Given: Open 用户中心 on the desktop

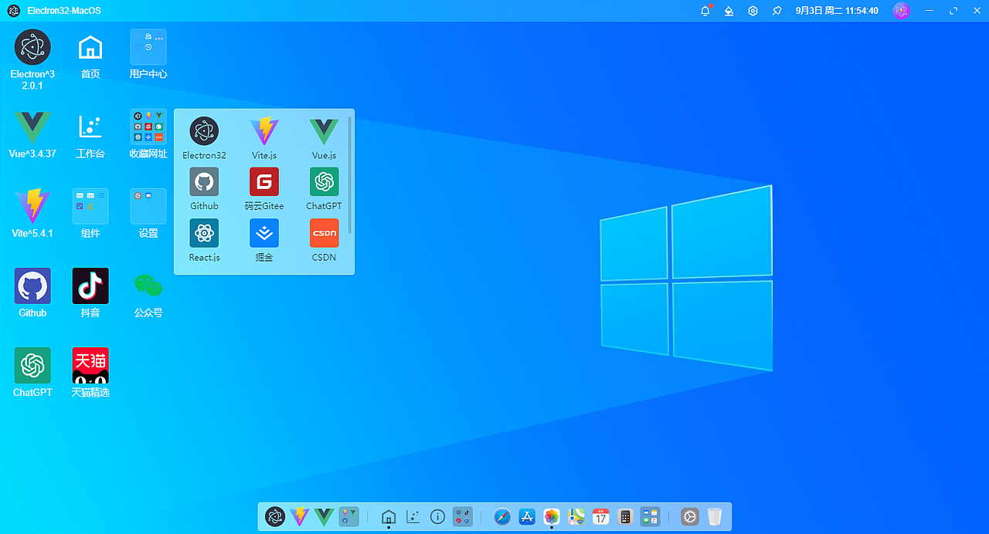Looking at the screenshot, I should click(148, 46).
